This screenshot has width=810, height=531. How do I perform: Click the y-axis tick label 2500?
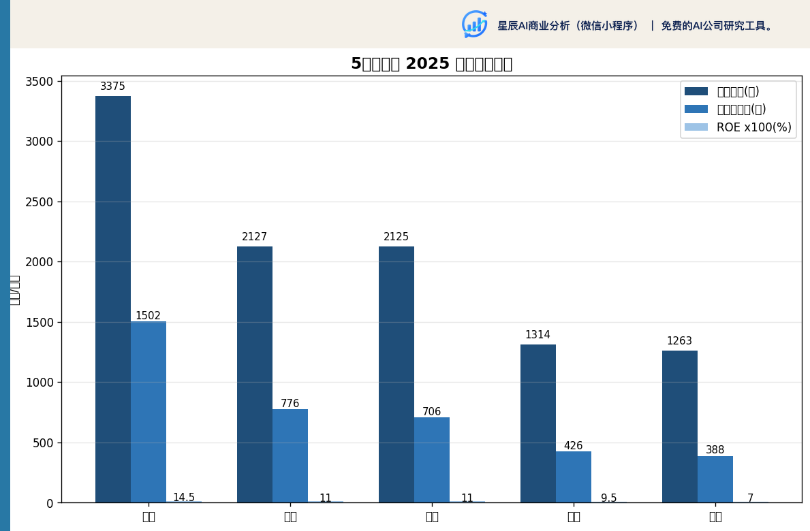[x=40, y=202]
